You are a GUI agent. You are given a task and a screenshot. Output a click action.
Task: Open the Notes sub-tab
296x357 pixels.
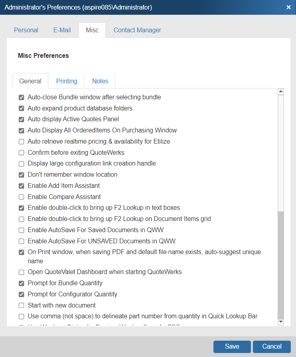pos(100,81)
